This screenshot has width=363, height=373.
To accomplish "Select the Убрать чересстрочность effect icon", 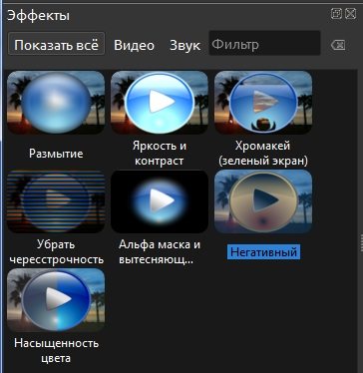I will coord(56,201).
